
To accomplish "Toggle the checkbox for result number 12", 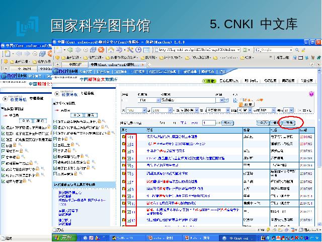I will (129, 220).
